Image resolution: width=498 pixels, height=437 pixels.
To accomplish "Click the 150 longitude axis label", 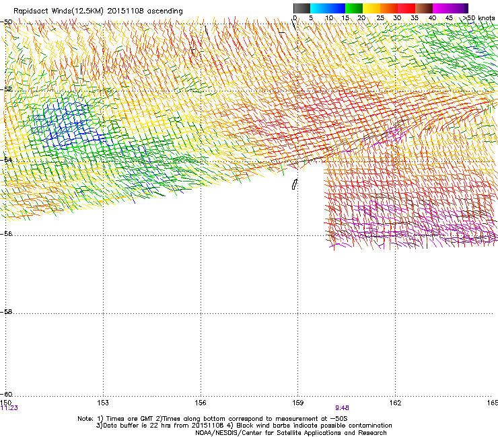I will (5, 403).
